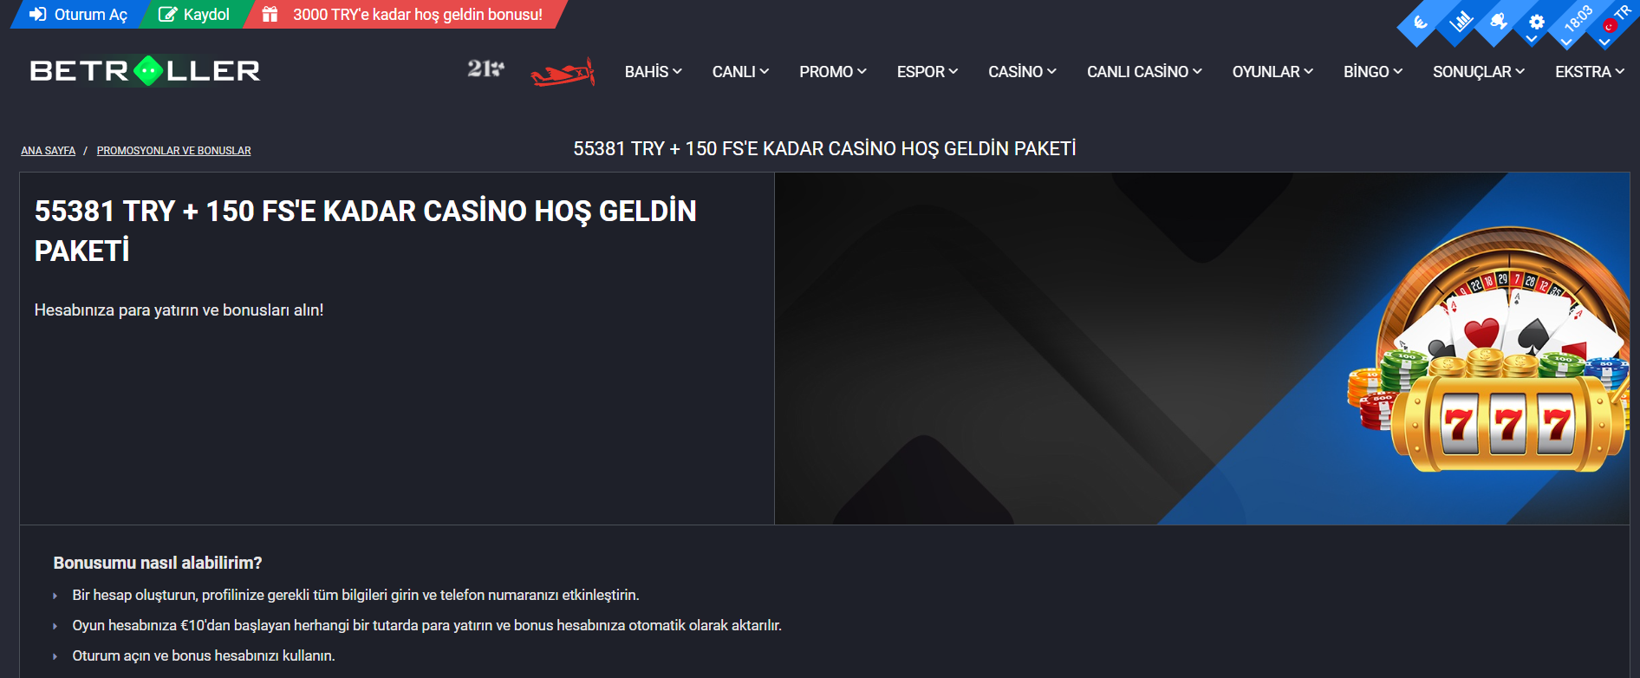Expand the ESPOR menu
The image size is (1640, 678).
(x=927, y=72)
